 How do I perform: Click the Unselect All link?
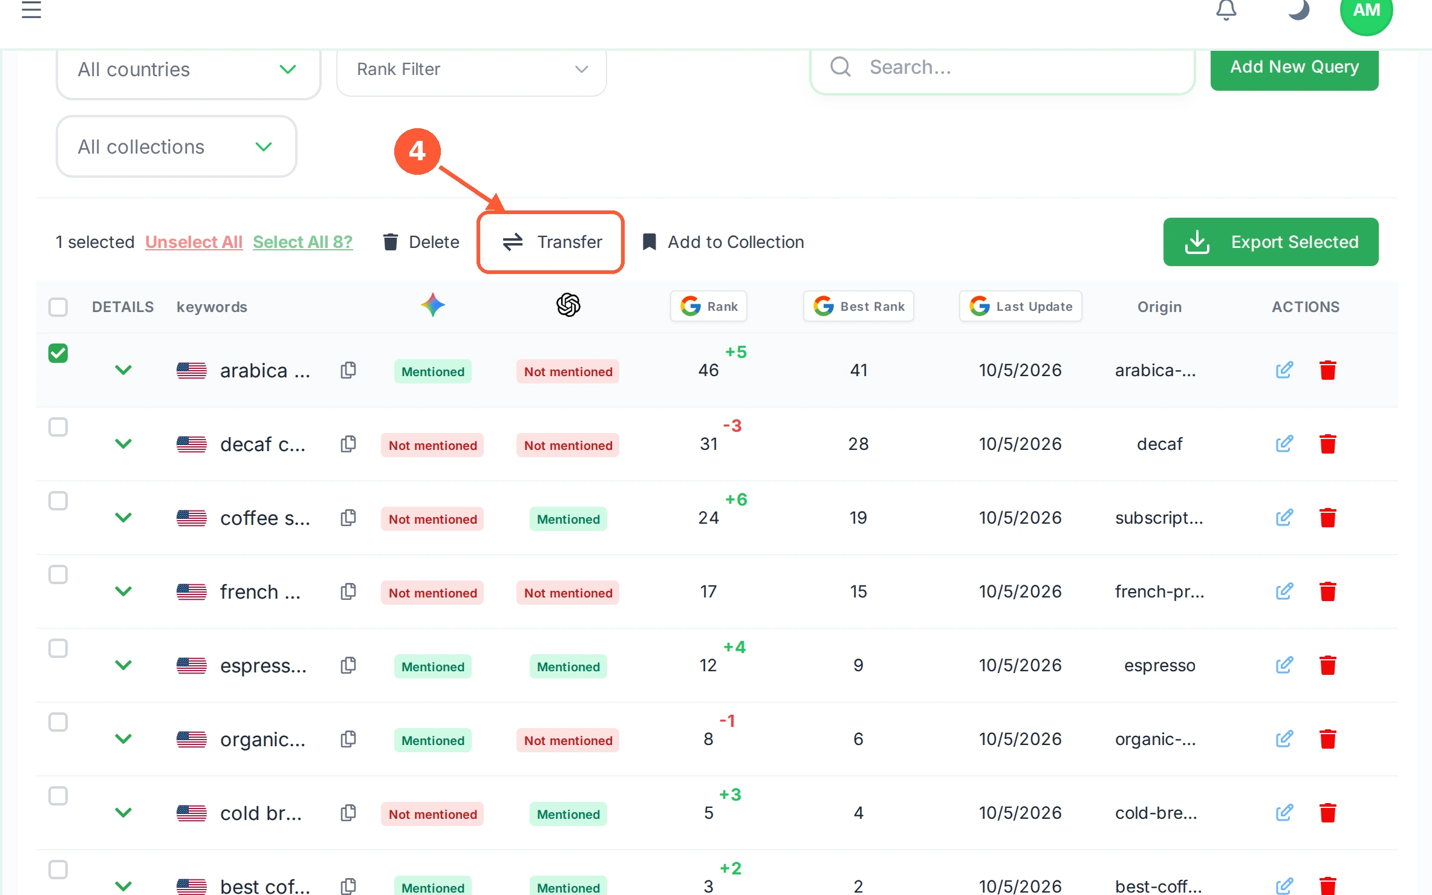(194, 242)
